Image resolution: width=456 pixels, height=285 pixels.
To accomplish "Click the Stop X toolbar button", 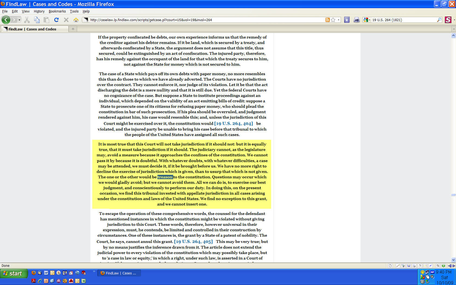I will (x=66, y=20).
